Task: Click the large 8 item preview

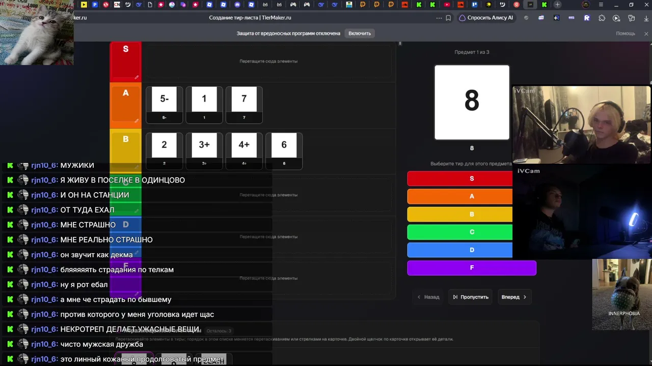Action: (x=472, y=102)
